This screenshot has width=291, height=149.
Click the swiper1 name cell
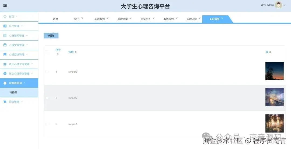73,124
